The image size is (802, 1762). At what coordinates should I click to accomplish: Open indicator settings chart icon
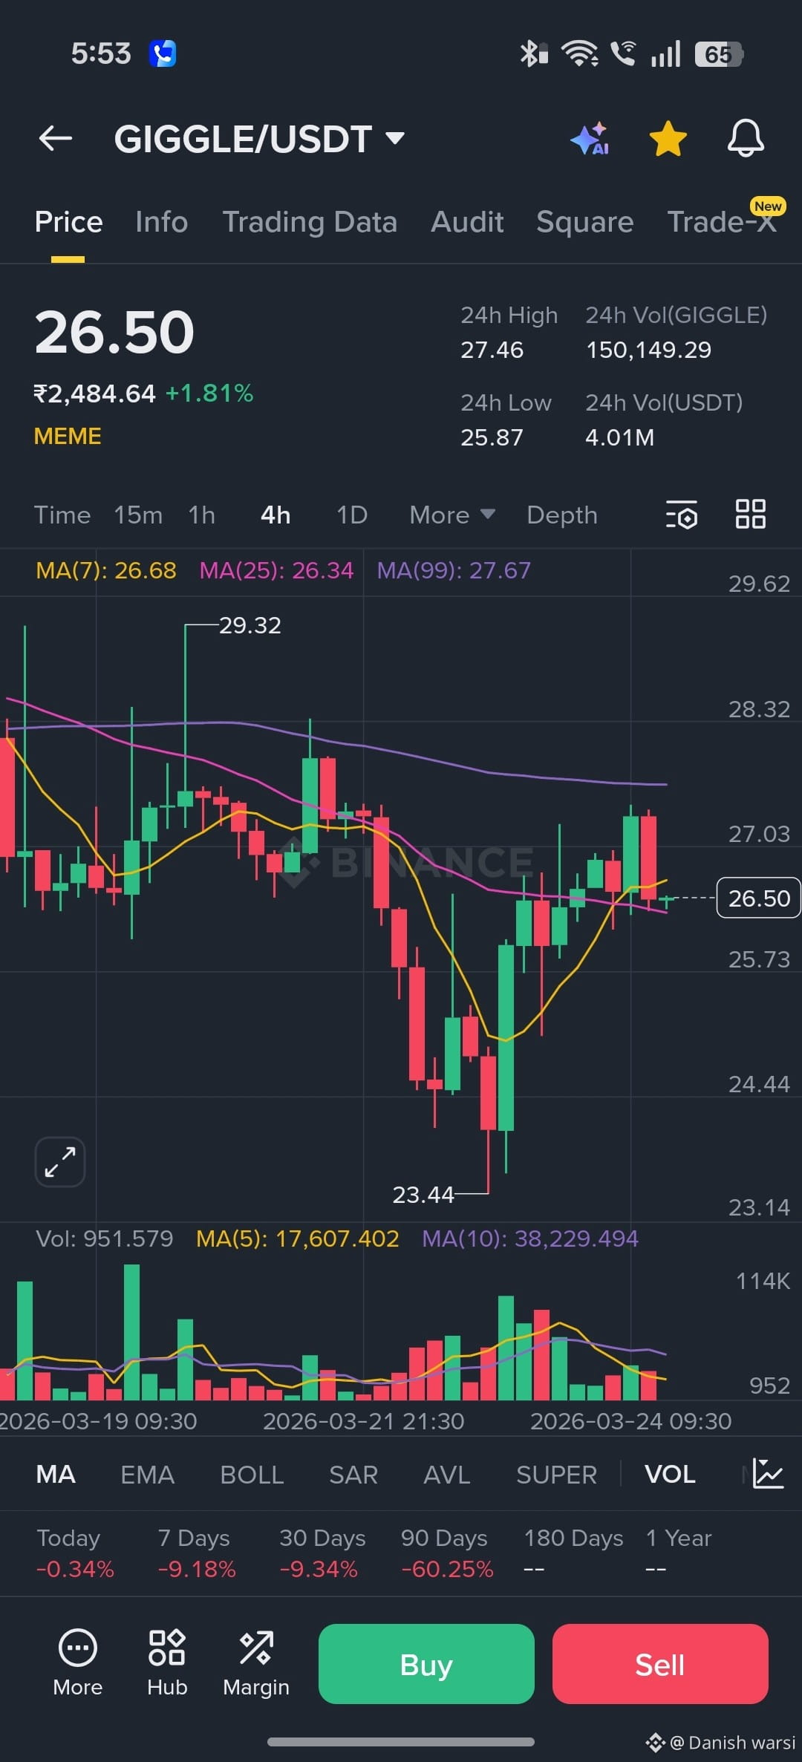(768, 1473)
